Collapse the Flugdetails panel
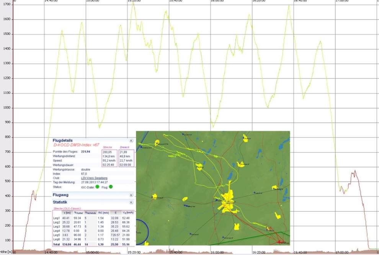 click(x=131, y=141)
